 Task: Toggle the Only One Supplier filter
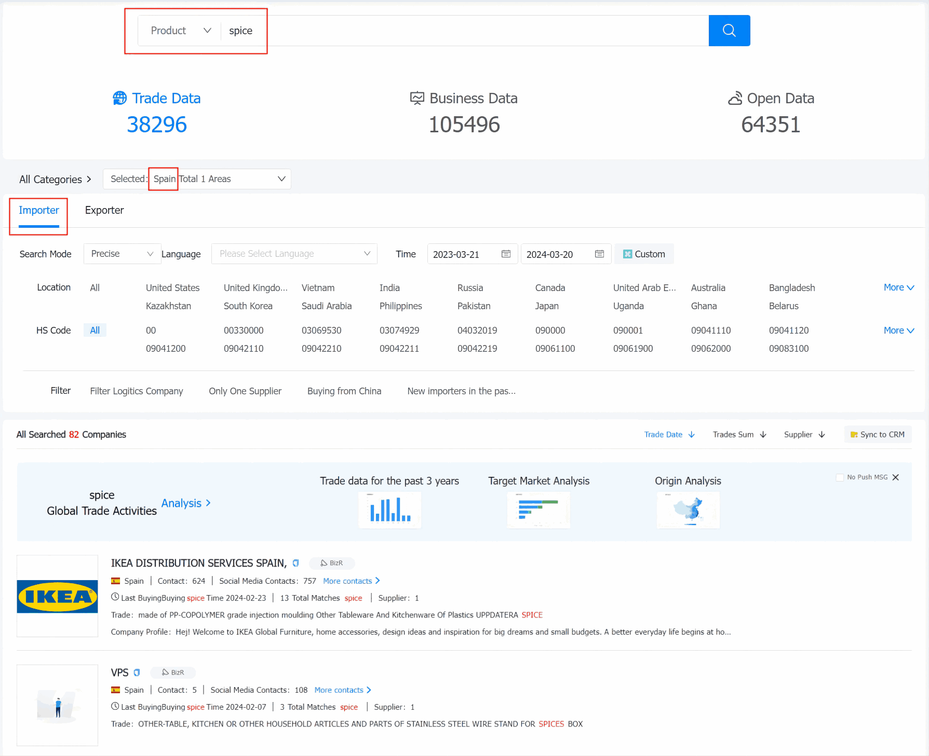click(245, 391)
